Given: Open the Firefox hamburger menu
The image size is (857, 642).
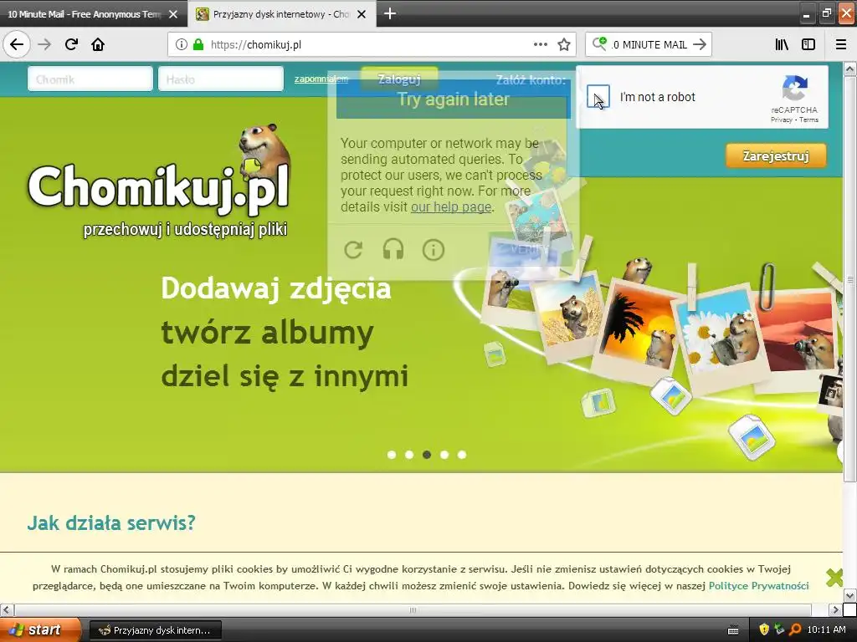Looking at the screenshot, I should tap(841, 45).
